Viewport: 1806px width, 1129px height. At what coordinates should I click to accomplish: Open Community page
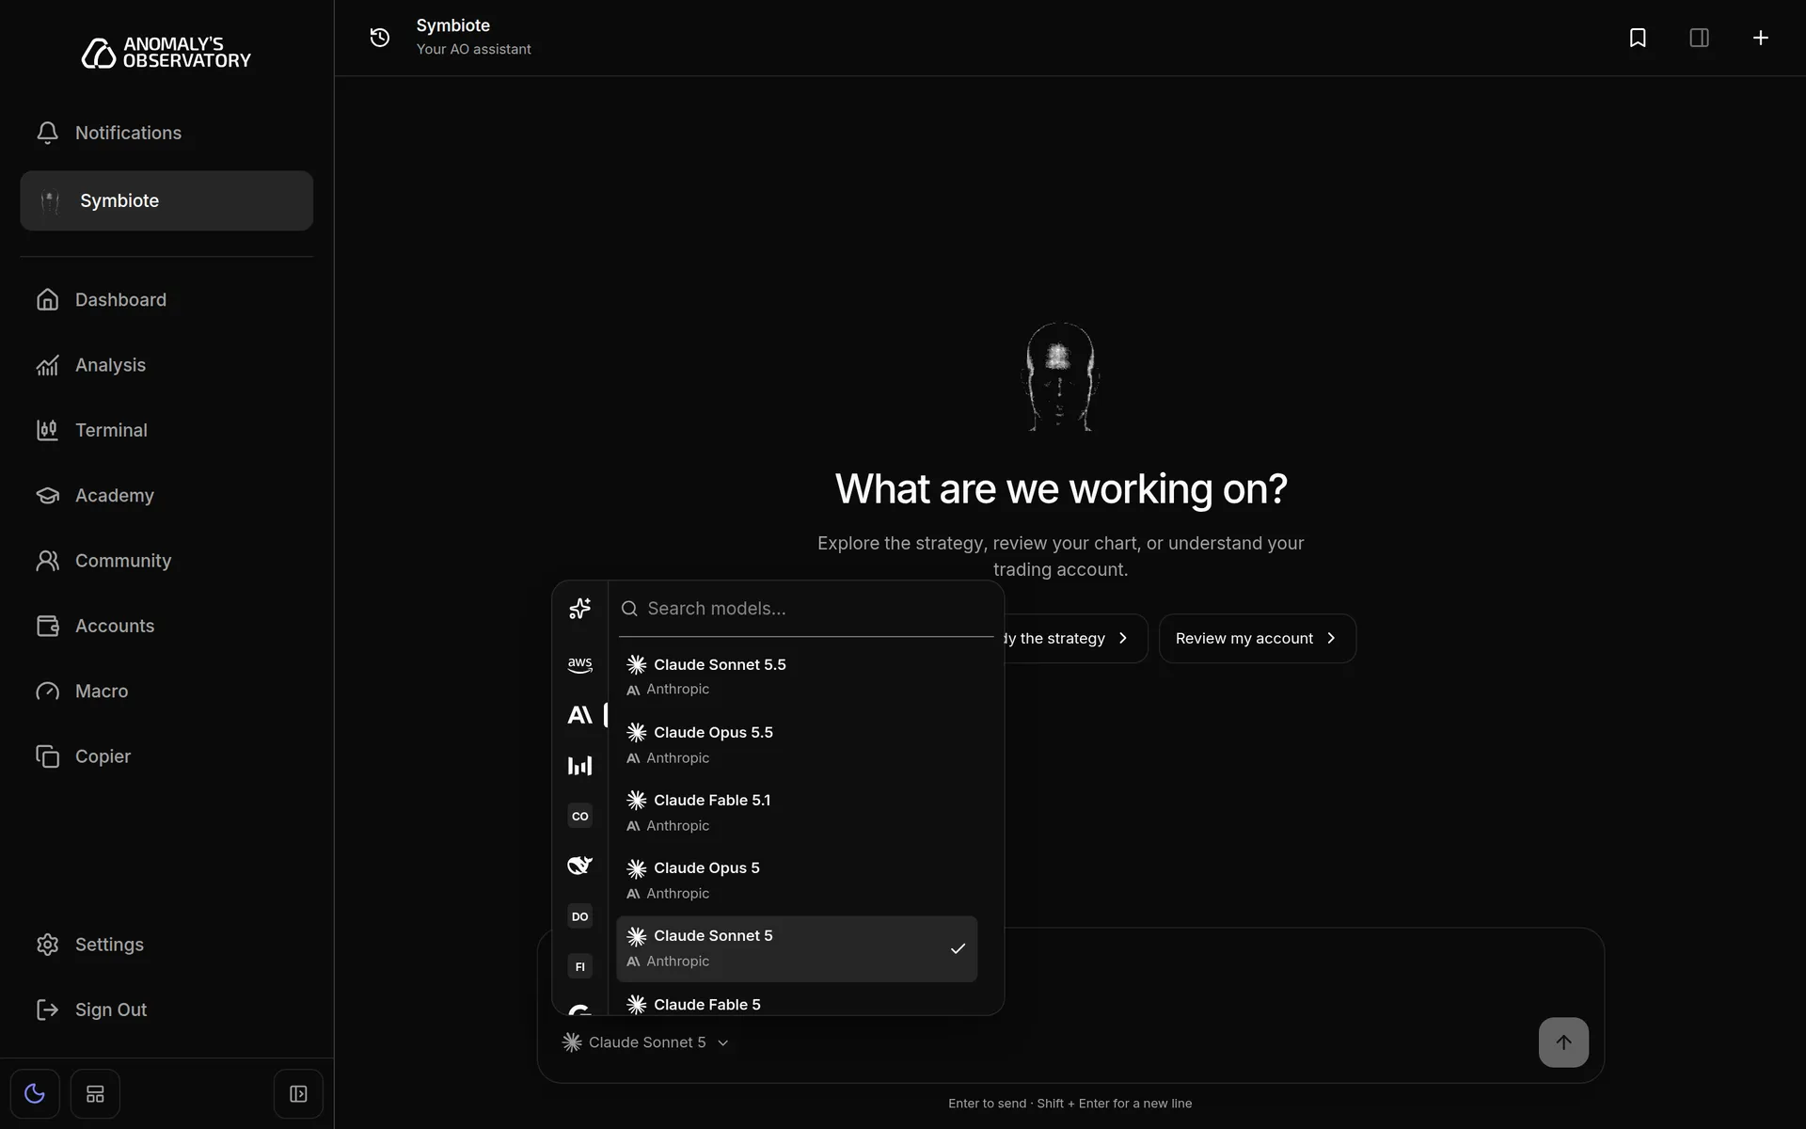(166, 561)
